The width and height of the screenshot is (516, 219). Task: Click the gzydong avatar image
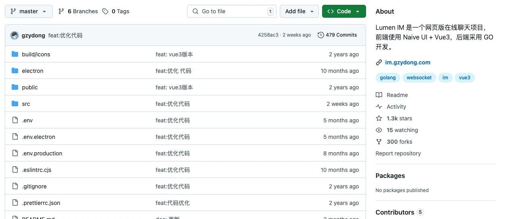(15, 35)
